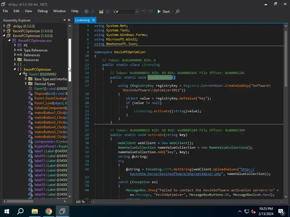Screen dimensions: 290x217
Task: Open the Debug menu
Action: click(x=42, y=11)
